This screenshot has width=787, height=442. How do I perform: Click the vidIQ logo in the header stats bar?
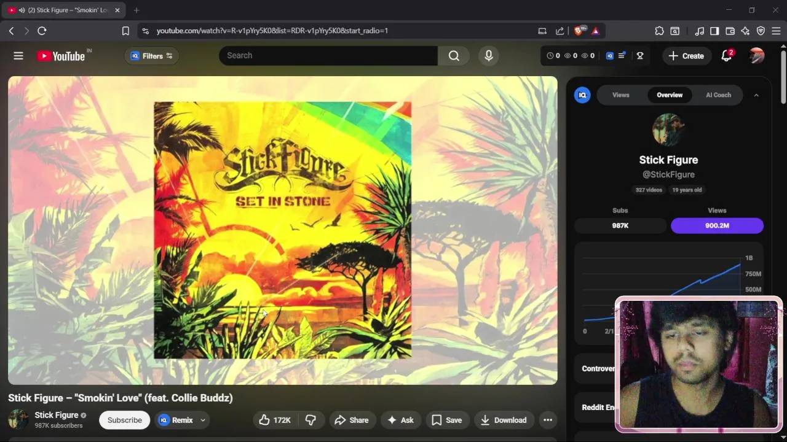[x=610, y=56]
